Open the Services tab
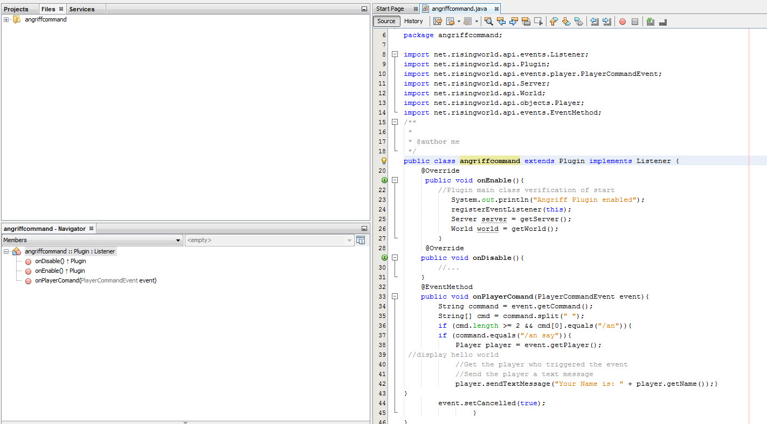The height and width of the screenshot is (424, 767). pyautogui.click(x=81, y=9)
